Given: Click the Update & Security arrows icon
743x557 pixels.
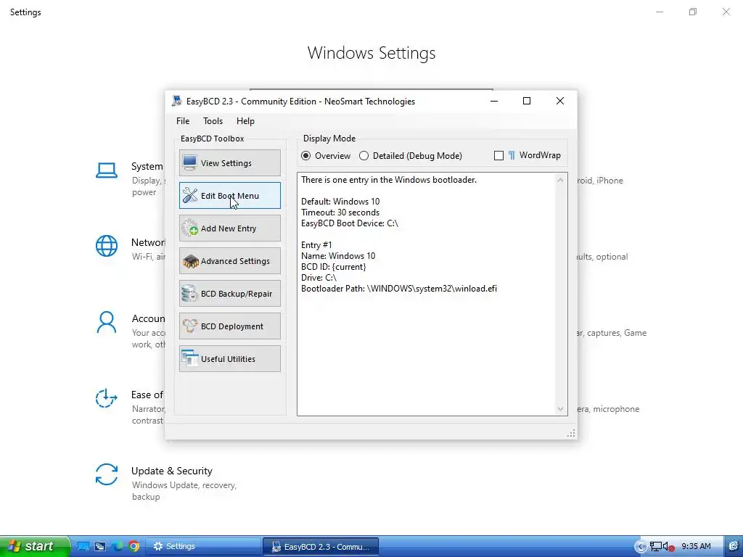Looking at the screenshot, I should click(107, 474).
